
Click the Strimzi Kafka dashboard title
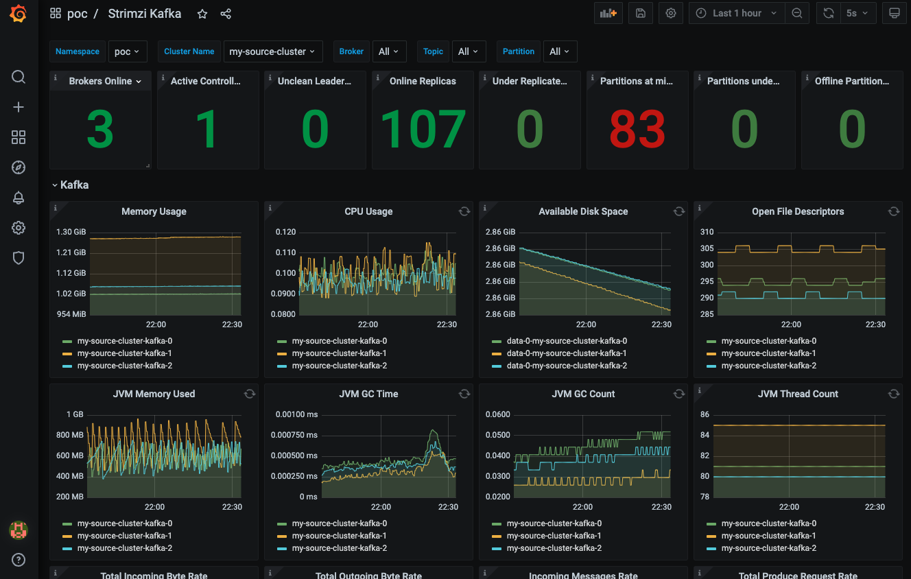(145, 14)
